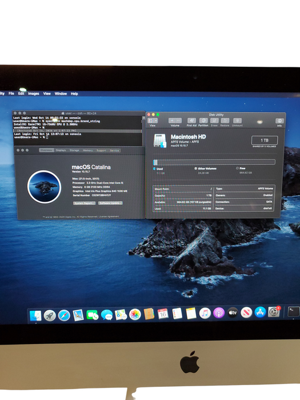Open the Info button in Disk Utility toolbar
This screenshot has width=300, height=400.
279,121
